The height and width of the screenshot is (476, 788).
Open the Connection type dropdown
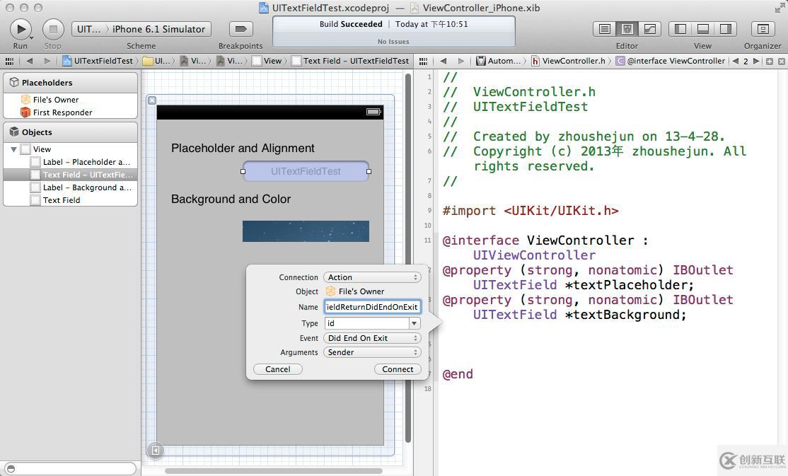tap(372, 277)
